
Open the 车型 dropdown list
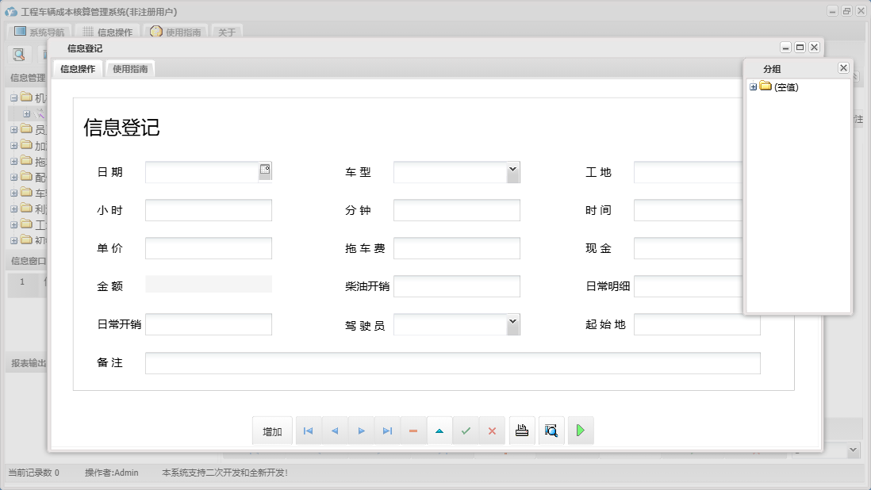(513, 171)
